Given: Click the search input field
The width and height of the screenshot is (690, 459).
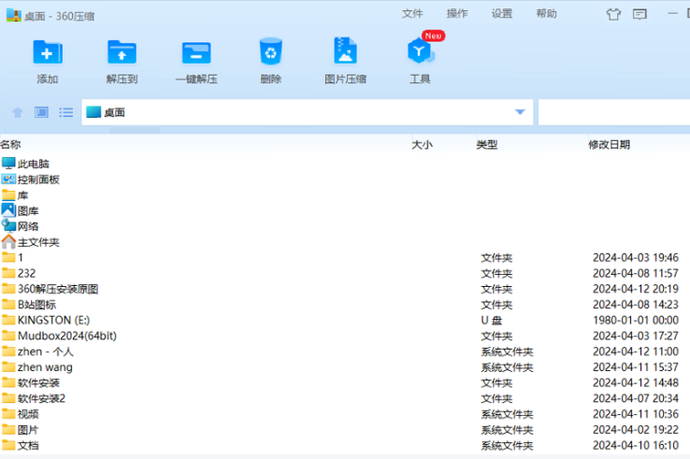Looking at the screenshot, I should point(613,112).
